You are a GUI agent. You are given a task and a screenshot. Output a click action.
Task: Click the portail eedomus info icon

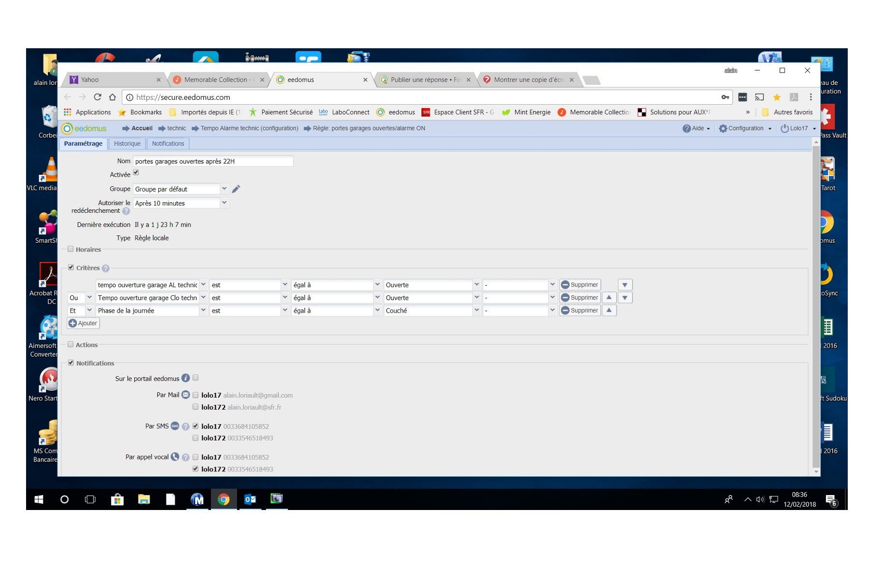coord(185,378)
